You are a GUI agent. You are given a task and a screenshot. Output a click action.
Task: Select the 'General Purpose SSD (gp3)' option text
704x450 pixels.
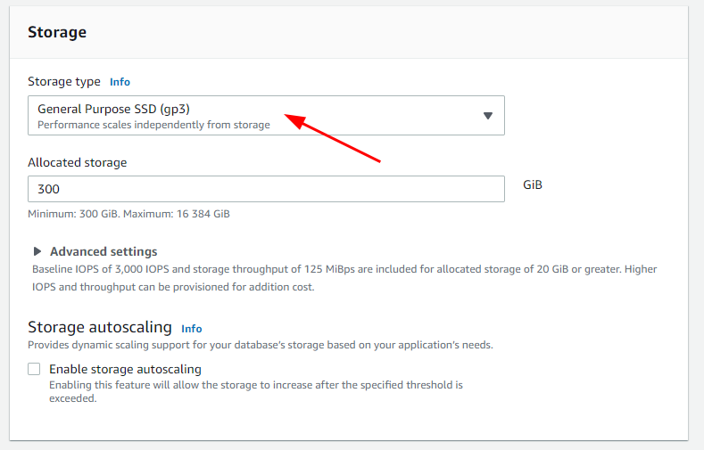113,109
